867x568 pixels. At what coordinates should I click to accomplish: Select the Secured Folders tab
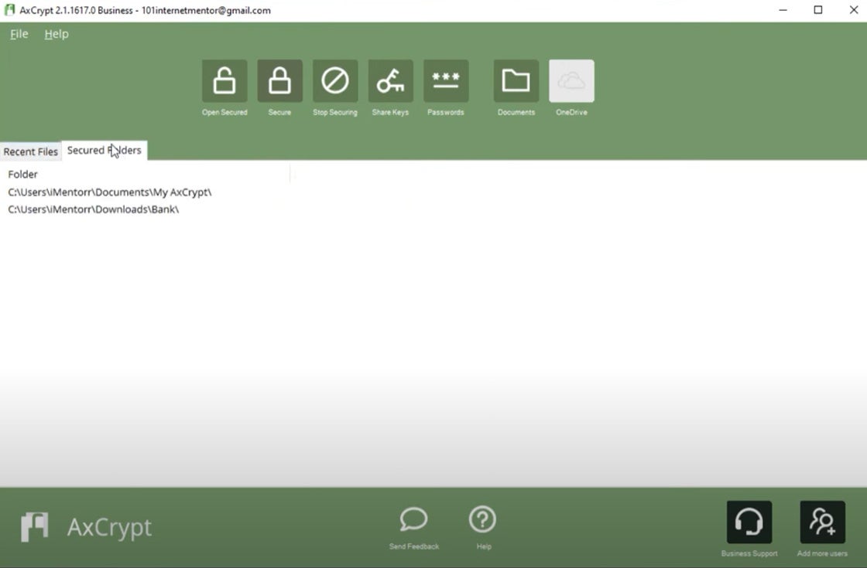[105, 150]
